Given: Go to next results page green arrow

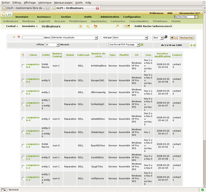Looking at the screenshot, I should (x=191, y=45).
